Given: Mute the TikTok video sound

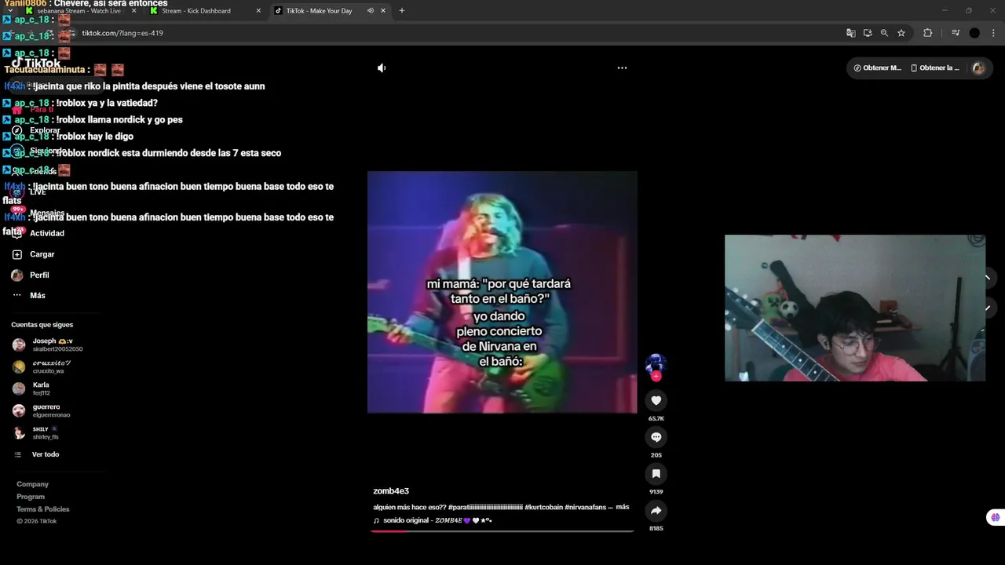Looking at the screenshot, I should click(382, 68).
